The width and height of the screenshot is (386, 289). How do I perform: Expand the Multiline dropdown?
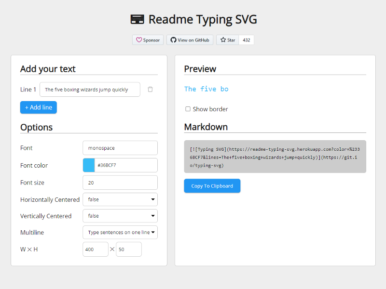120,232
